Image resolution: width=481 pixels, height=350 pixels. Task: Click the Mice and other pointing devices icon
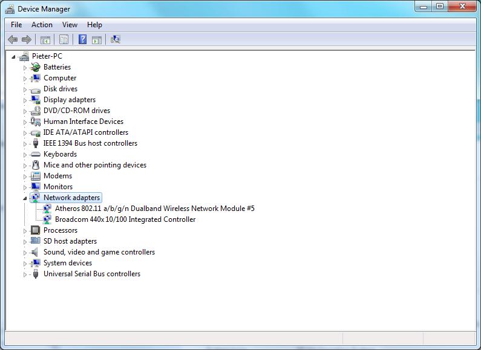click(x=36, y=165)
